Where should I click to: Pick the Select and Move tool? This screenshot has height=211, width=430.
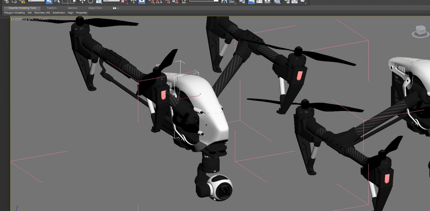pos(82,2)
